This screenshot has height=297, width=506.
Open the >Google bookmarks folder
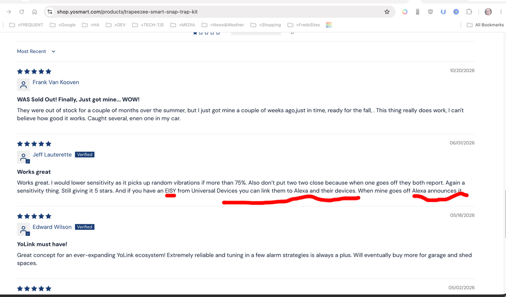click(x=63, y=25)
